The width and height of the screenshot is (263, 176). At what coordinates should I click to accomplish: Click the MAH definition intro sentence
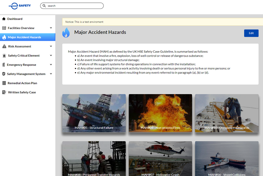pos(138,52)
